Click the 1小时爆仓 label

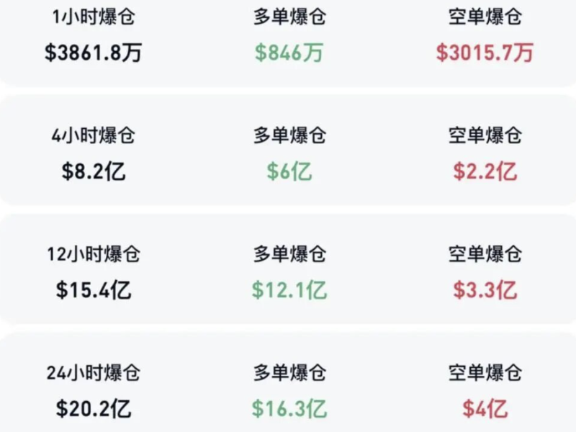[x=94, y=17]
